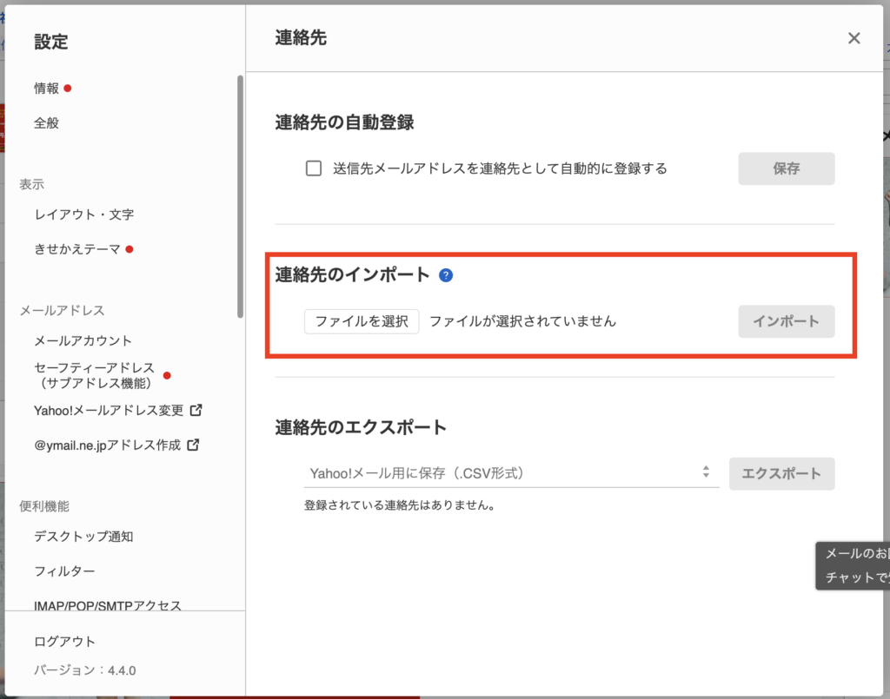
Task: Close the settings dialog with X
Action: click(x=853, y=38)
